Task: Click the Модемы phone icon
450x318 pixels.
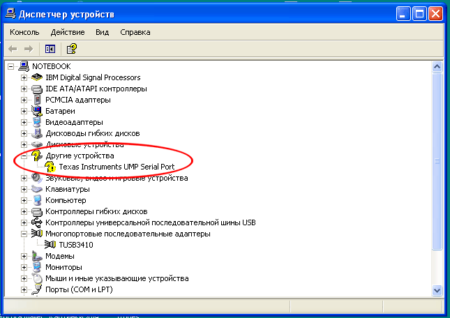Action: tap(37, 256)
